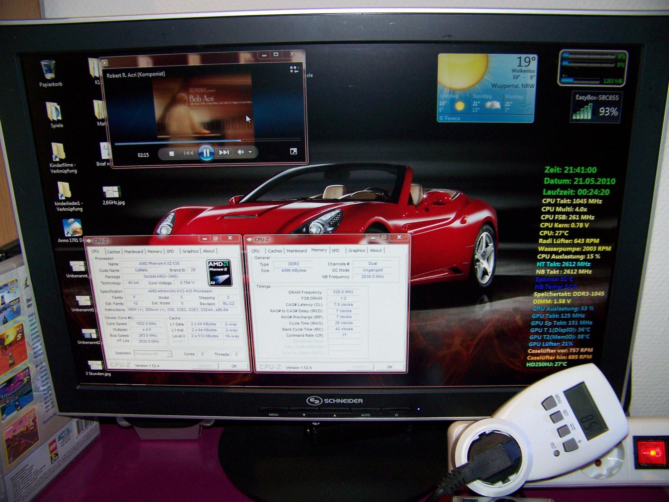Click the processor Name field AMD Phenom II X2 535
Image resolution: width=669 pixels, height=502 pixels.
pyautogui.click(x=159, y=264)
